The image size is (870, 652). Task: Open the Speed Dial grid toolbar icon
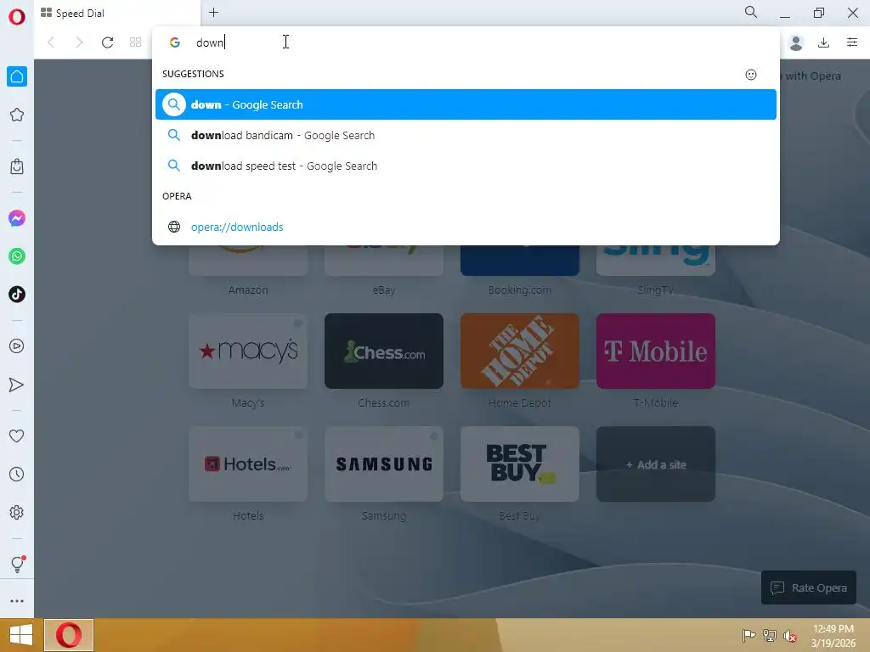[135, 42]
